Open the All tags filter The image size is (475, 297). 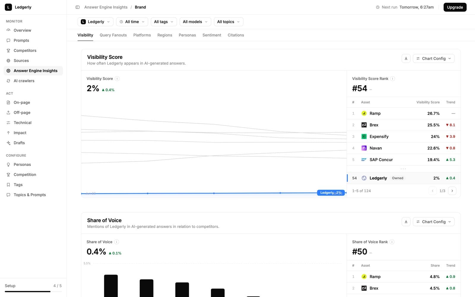pyautogui.click(x=164, y=22)
